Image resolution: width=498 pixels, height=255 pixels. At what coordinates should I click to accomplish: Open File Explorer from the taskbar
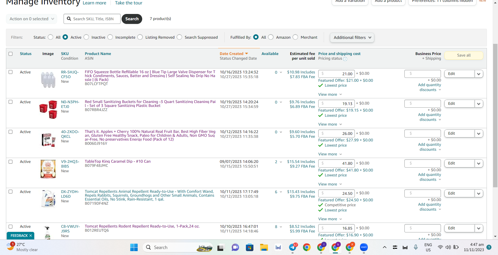tap(264, 247)
